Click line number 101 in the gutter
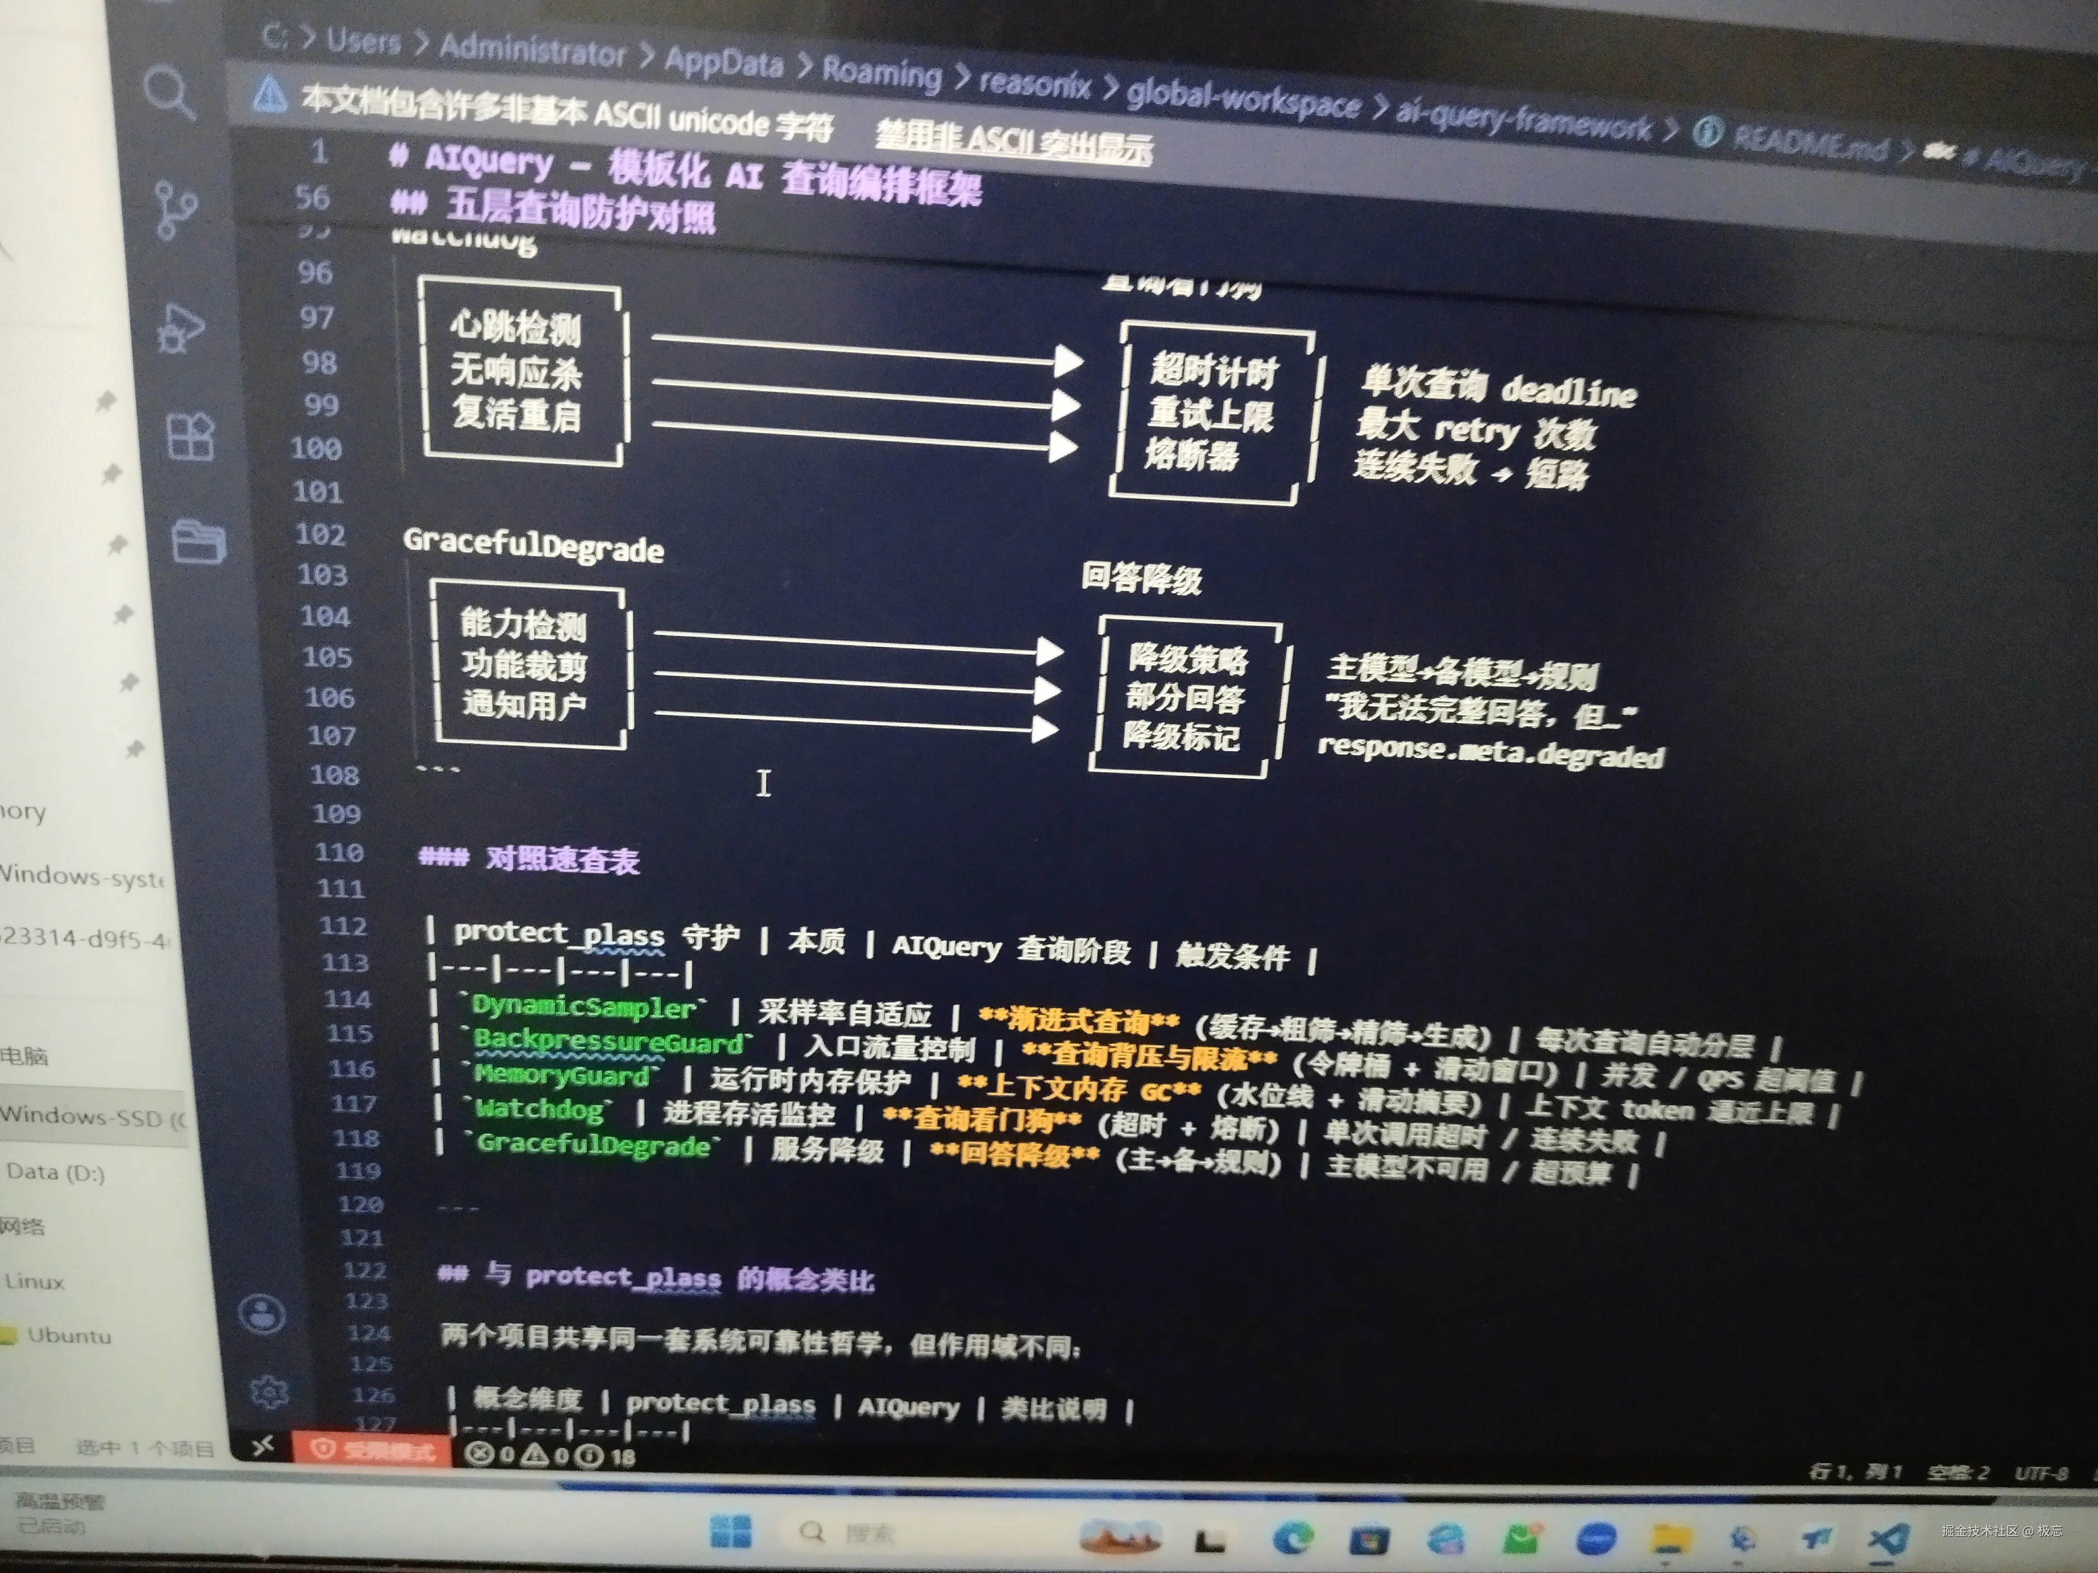This screenshot has height=1573, width=2098. tap(318, 491)
